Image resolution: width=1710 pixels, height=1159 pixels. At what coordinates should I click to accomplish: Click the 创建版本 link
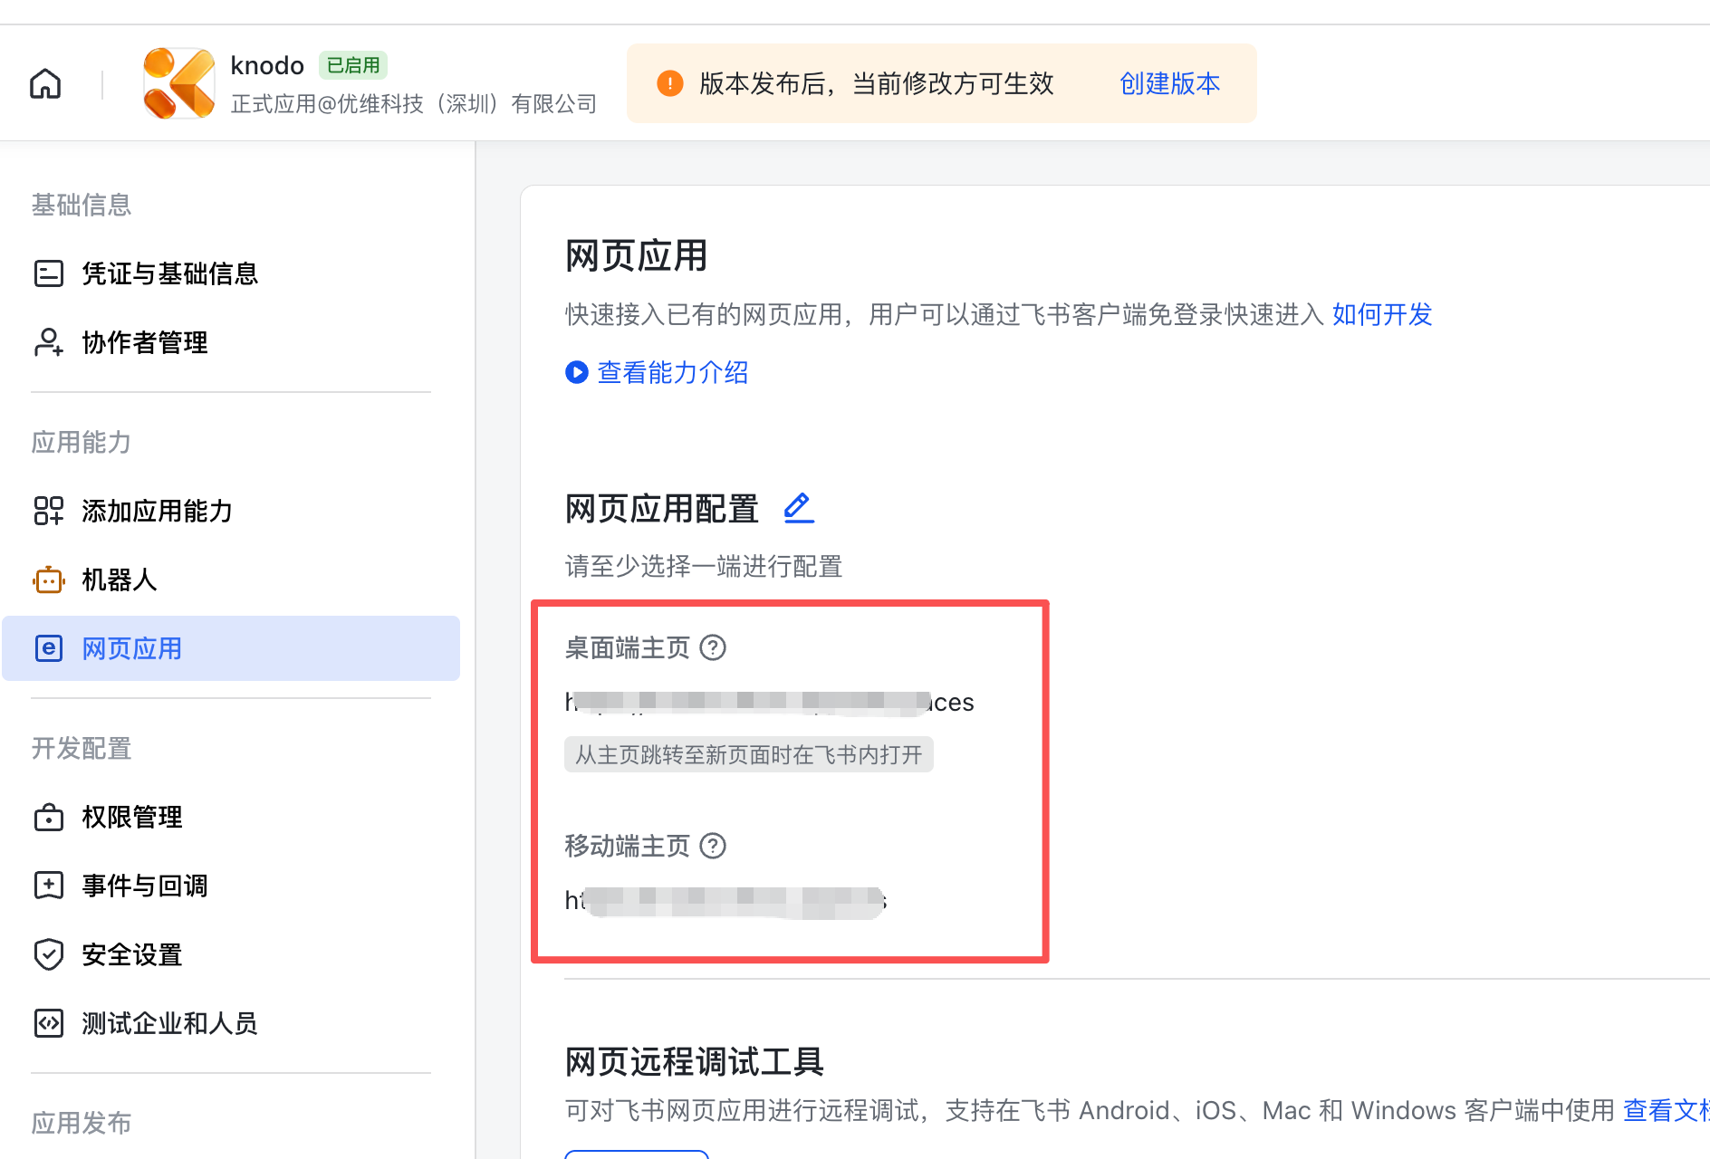click(1168, 82)
